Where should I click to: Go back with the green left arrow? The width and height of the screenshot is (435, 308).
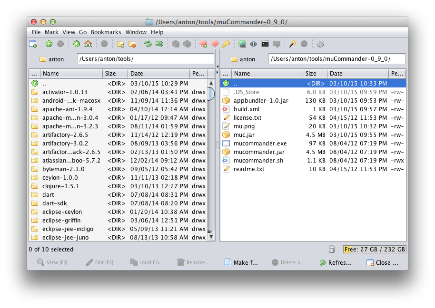pyautogui.click(x=49, y=44)
